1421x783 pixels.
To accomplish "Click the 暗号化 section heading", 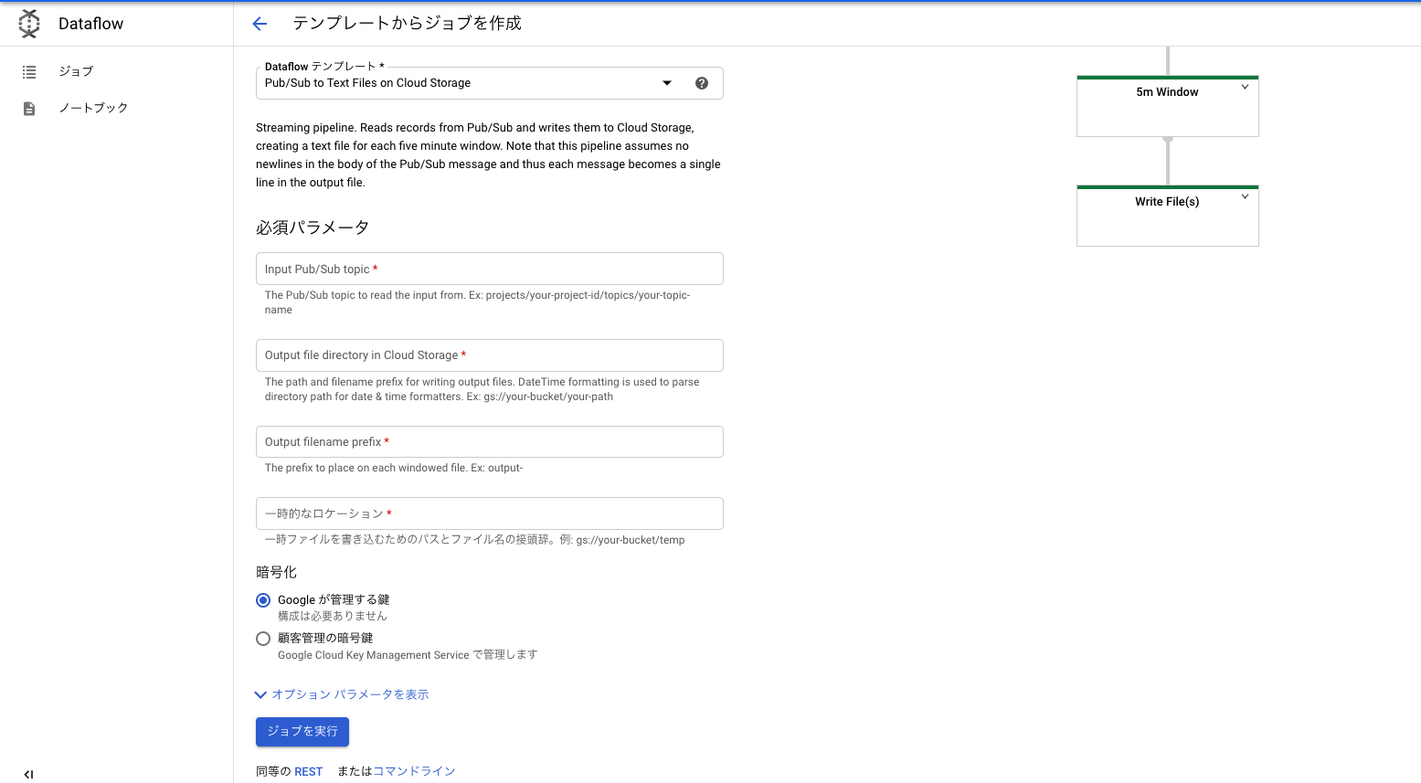I will click(x=276, y=572).
